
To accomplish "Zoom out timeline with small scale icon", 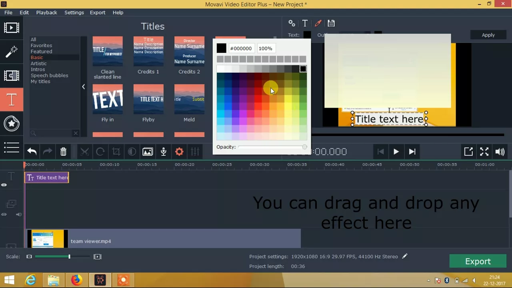I will point(29,256).
